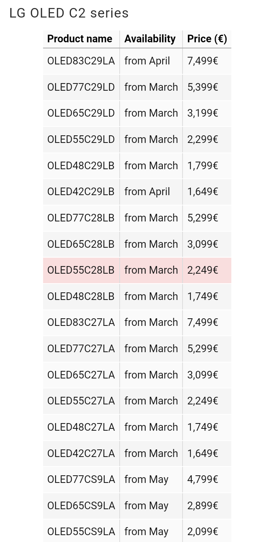
Task: Click 'from May' availability for OLED65CS9LA
Action: tap(146, 506)
